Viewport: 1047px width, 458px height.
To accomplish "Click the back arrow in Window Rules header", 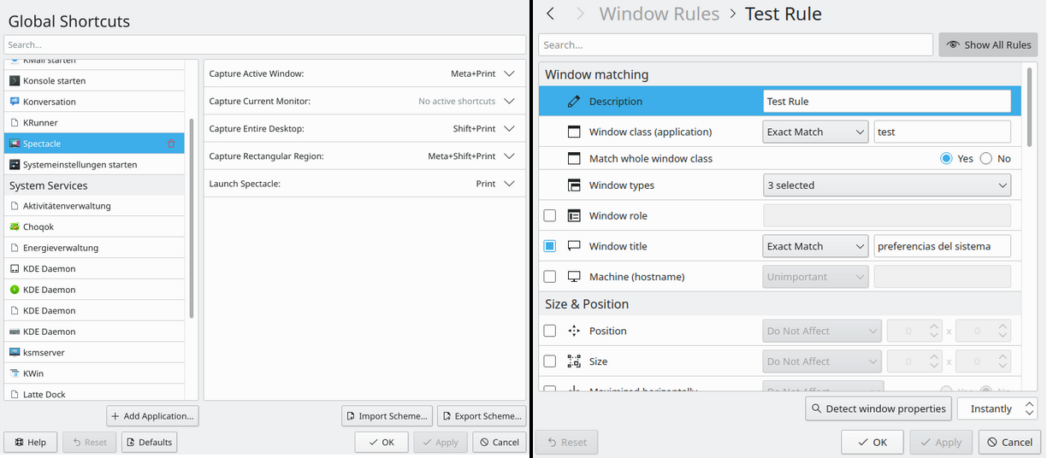I will tap(550, 14).
